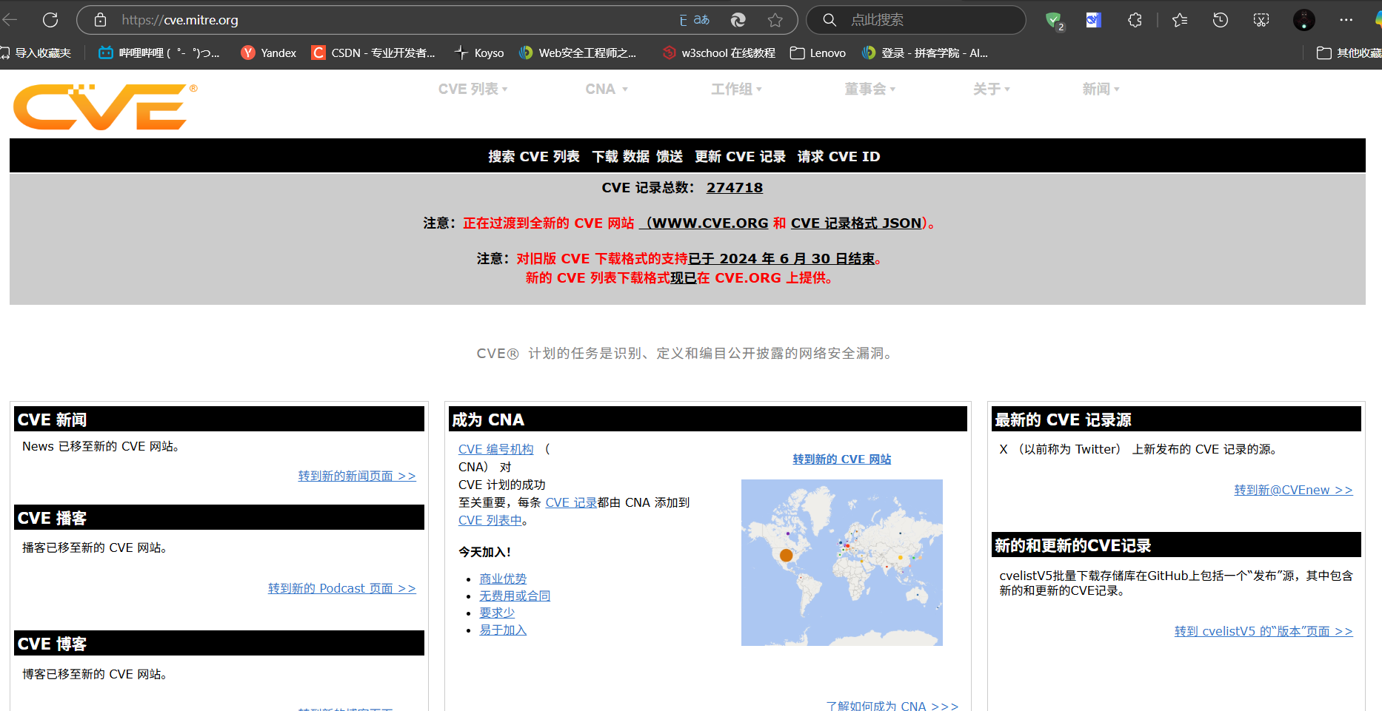The image size is (1382, 711).
Task: Open the 已于 2024 年 6 月 30 日结束 link
Action: [781, 259]
